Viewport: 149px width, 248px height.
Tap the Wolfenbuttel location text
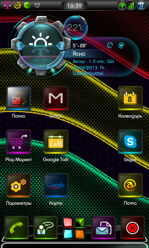(88, 73)
